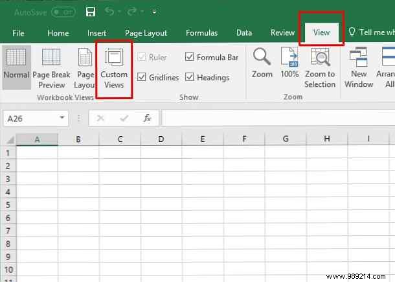Redo the last action
Screen dimensions: 395x282
[132, 12]
